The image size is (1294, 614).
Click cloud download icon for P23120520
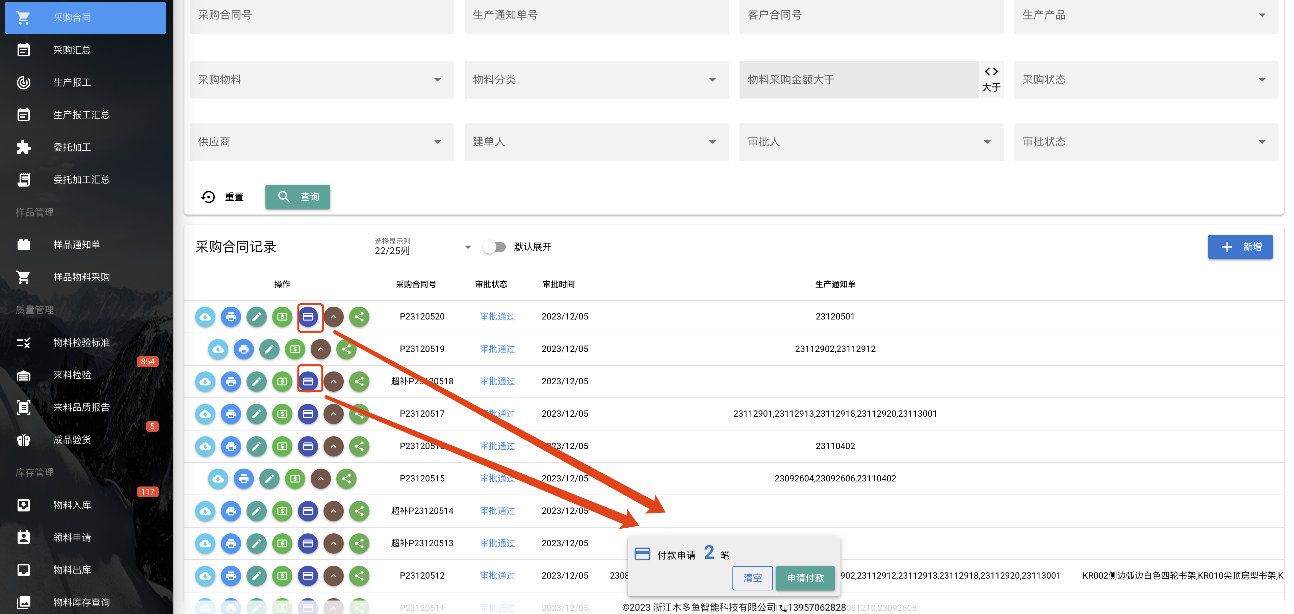point(205,317)
